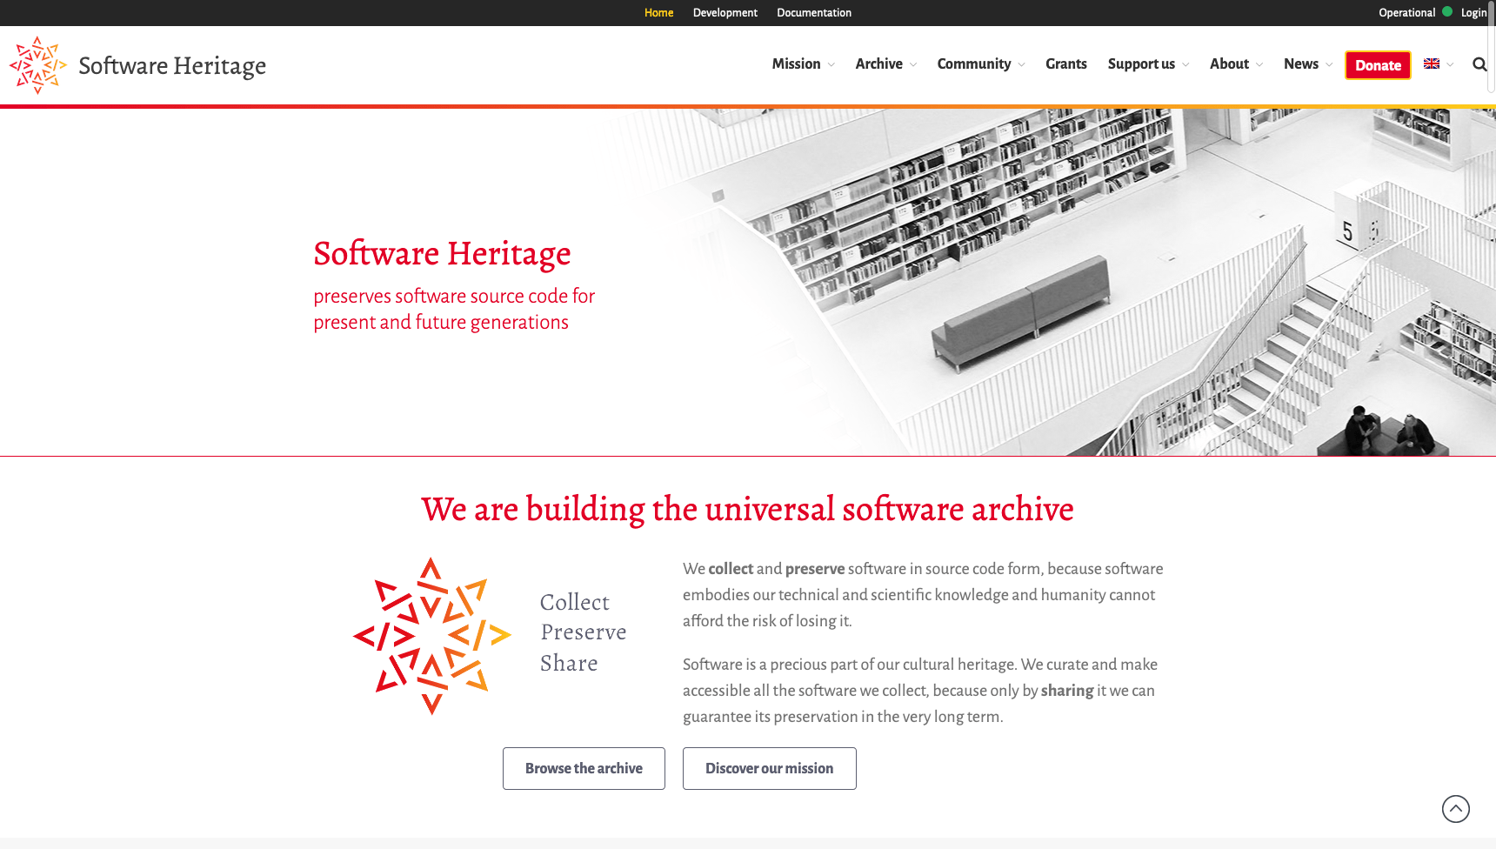This screenshot has height=849, width=1496.
Task: Click the red Donate button
Action: (x=1378, y=65)
